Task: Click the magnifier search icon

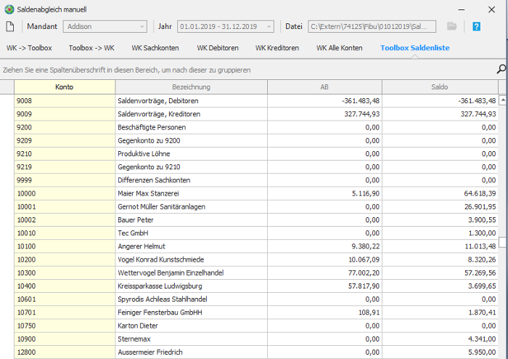Action: click(501, 69)
